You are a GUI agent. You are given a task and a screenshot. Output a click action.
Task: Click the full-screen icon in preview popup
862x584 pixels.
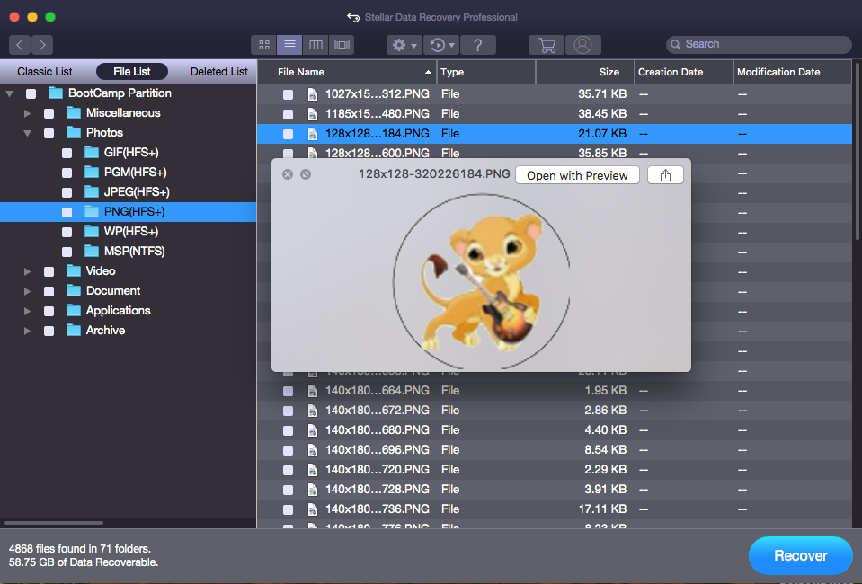click(306, 174)
